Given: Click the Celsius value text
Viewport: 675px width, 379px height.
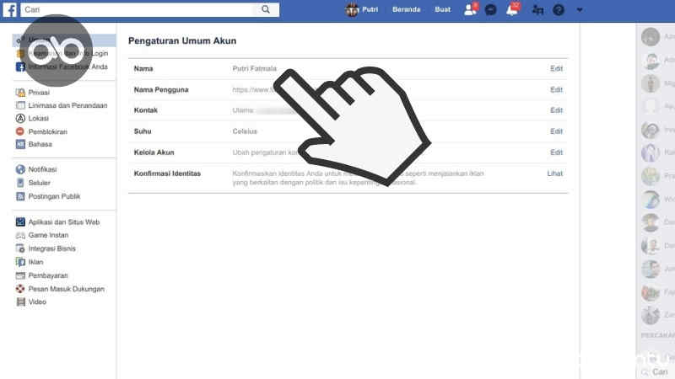Looking at the screenshot, I should coord(245,131).
